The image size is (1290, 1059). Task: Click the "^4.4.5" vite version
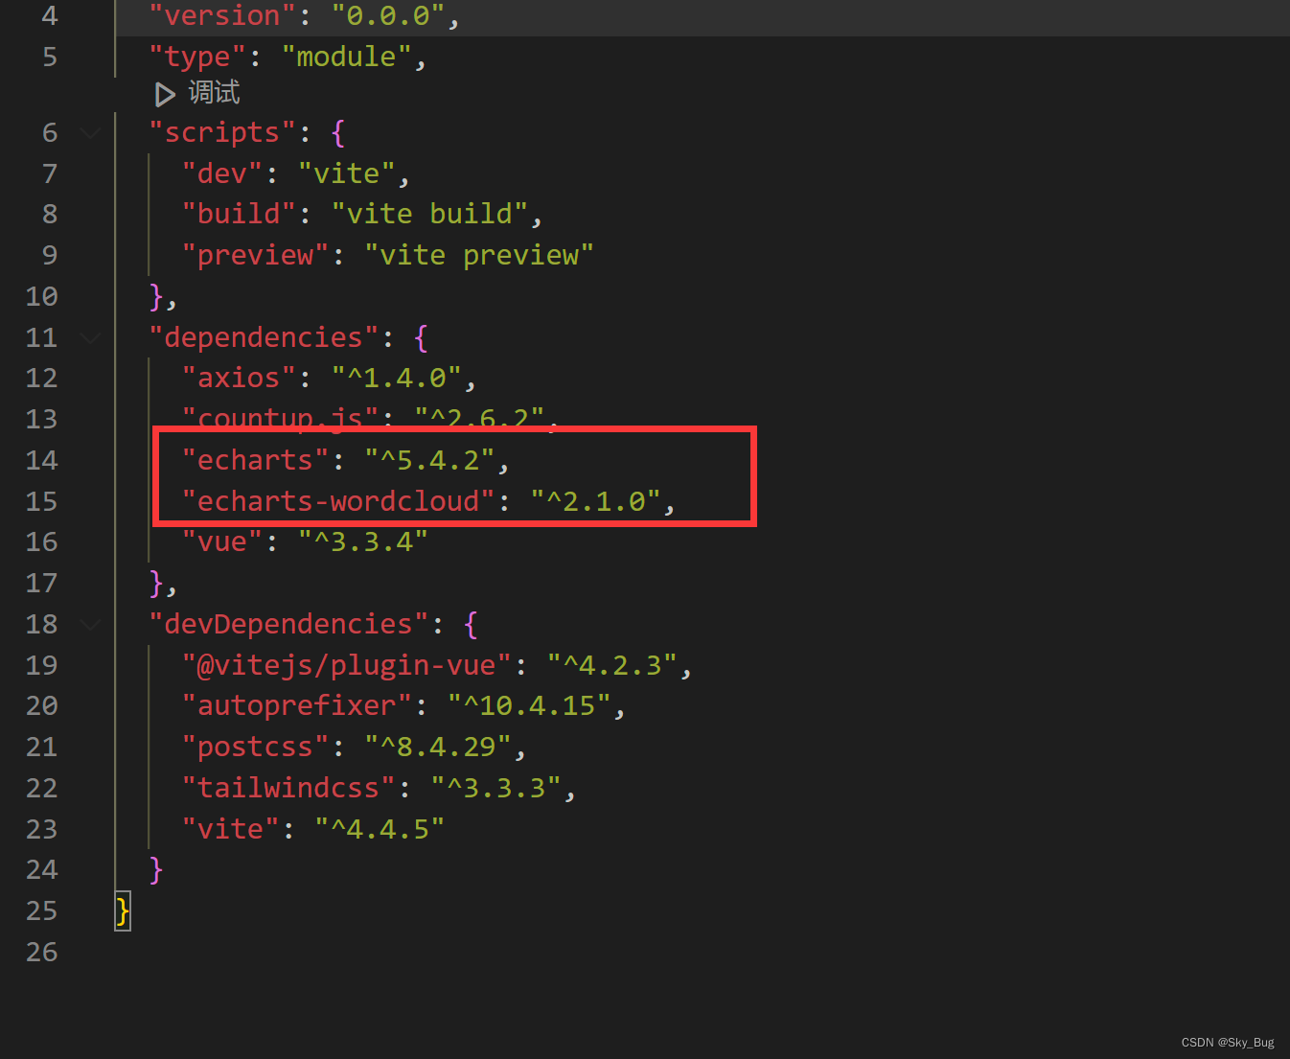point(380,829)
